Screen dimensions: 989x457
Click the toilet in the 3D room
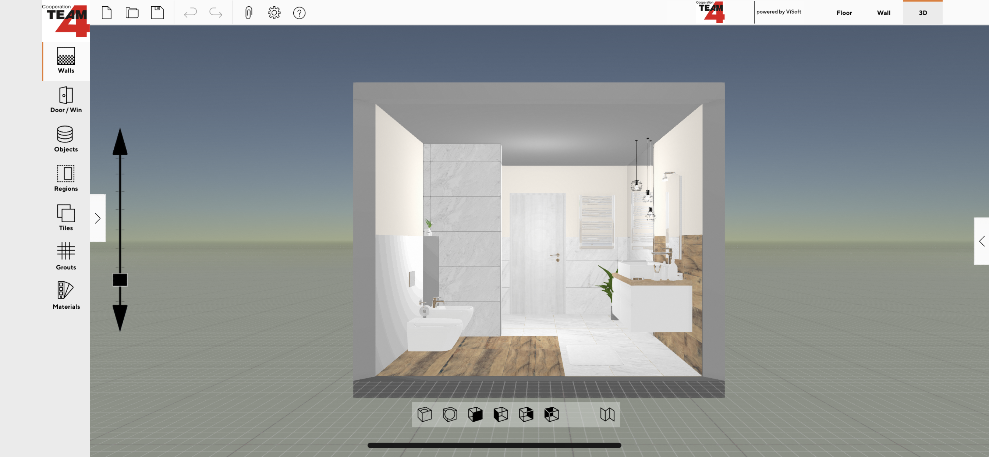[434, 334]
